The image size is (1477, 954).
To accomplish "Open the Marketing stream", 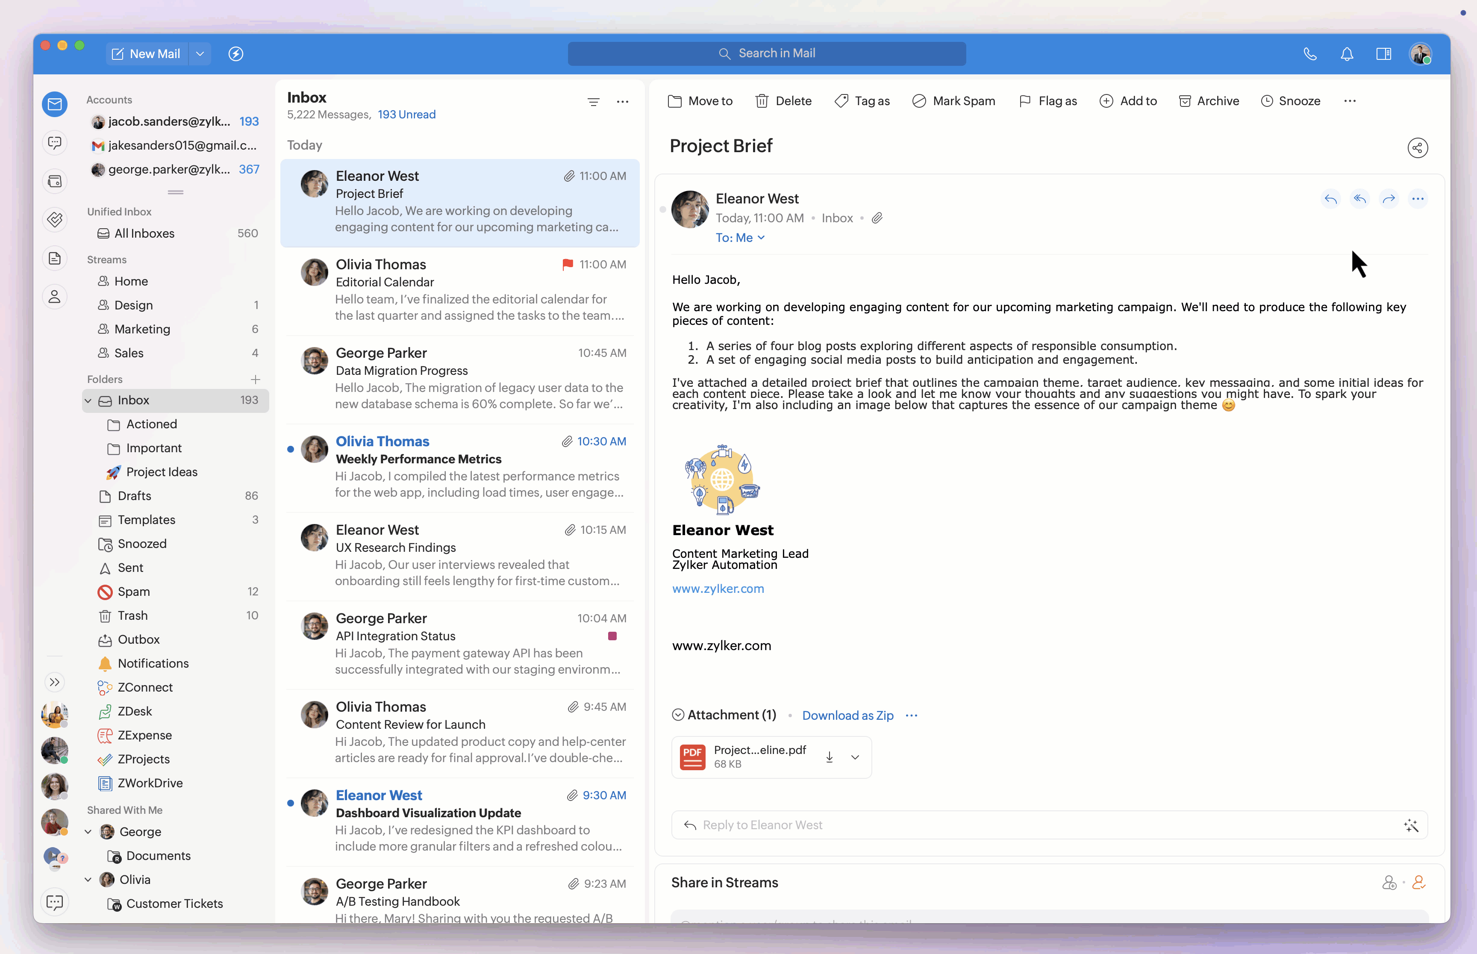I will [x=142, y=329].
